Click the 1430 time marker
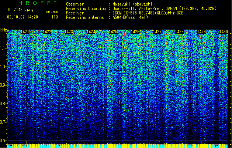 point(224,32)
